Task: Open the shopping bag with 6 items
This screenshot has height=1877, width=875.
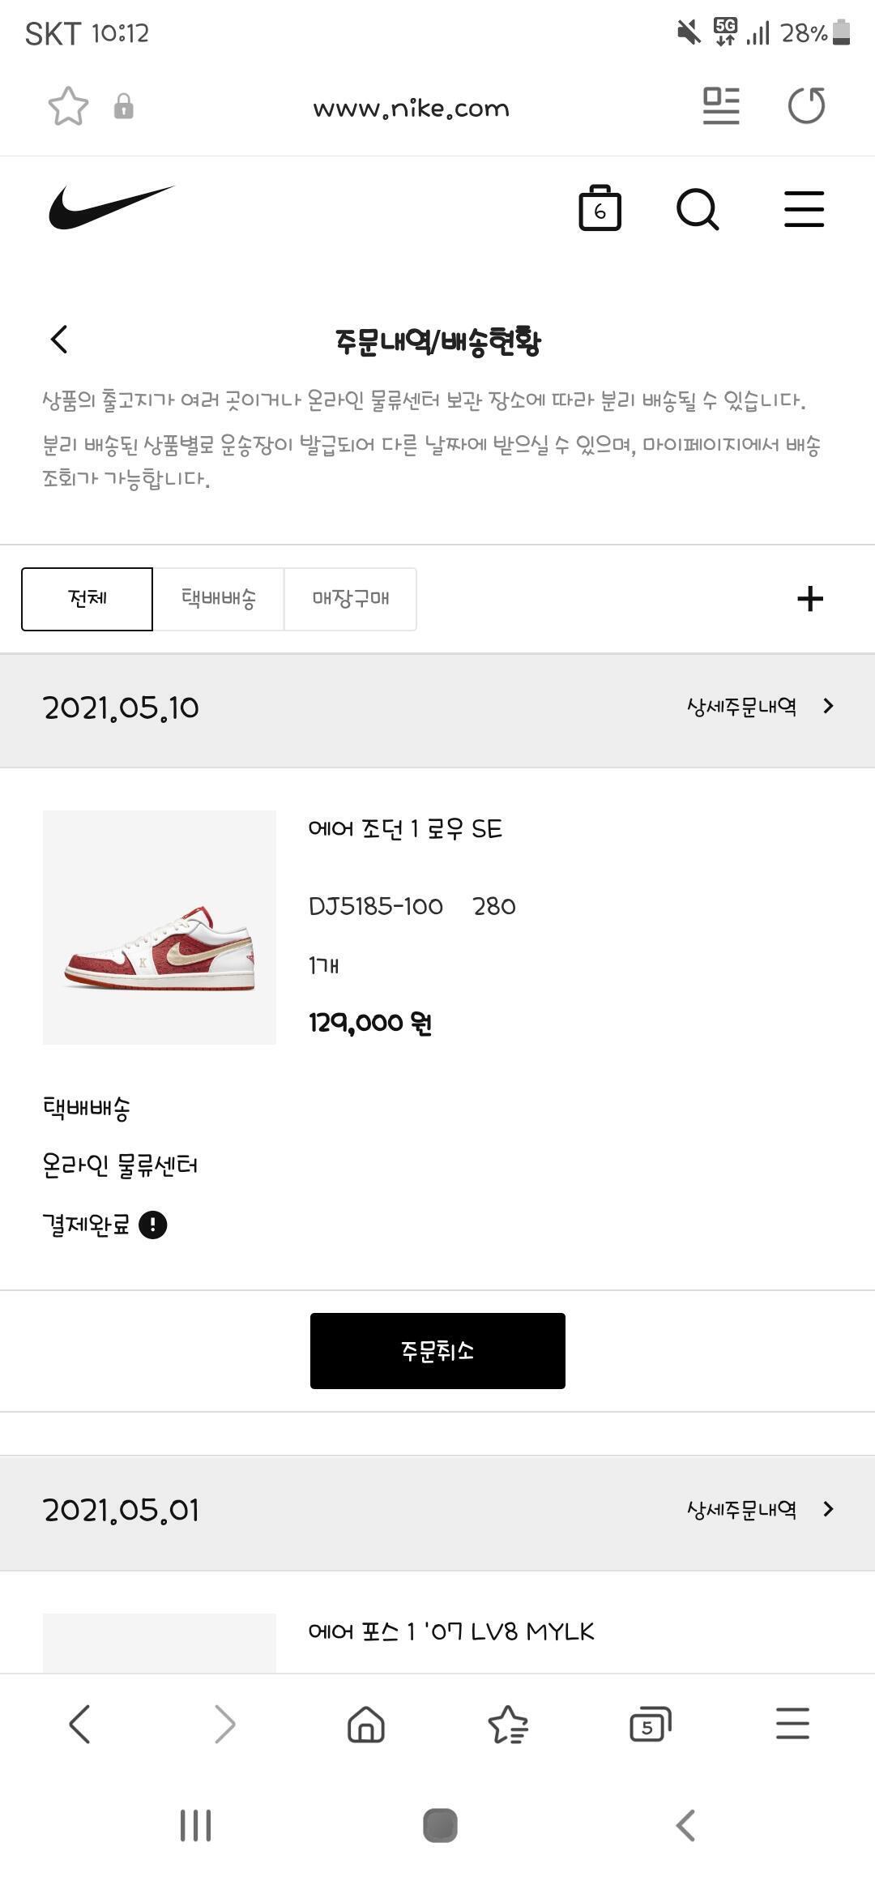Action: click(x=600, y=208)
